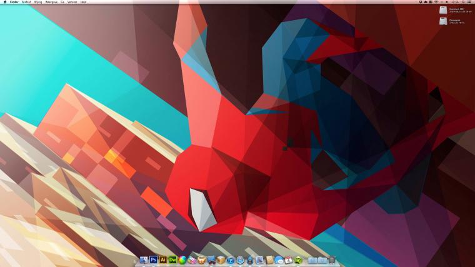Image resolution: width=475 pixels, height=267 pixels.
Task: Launch iTunes from the dock
Action: click(x=231, y=260)
